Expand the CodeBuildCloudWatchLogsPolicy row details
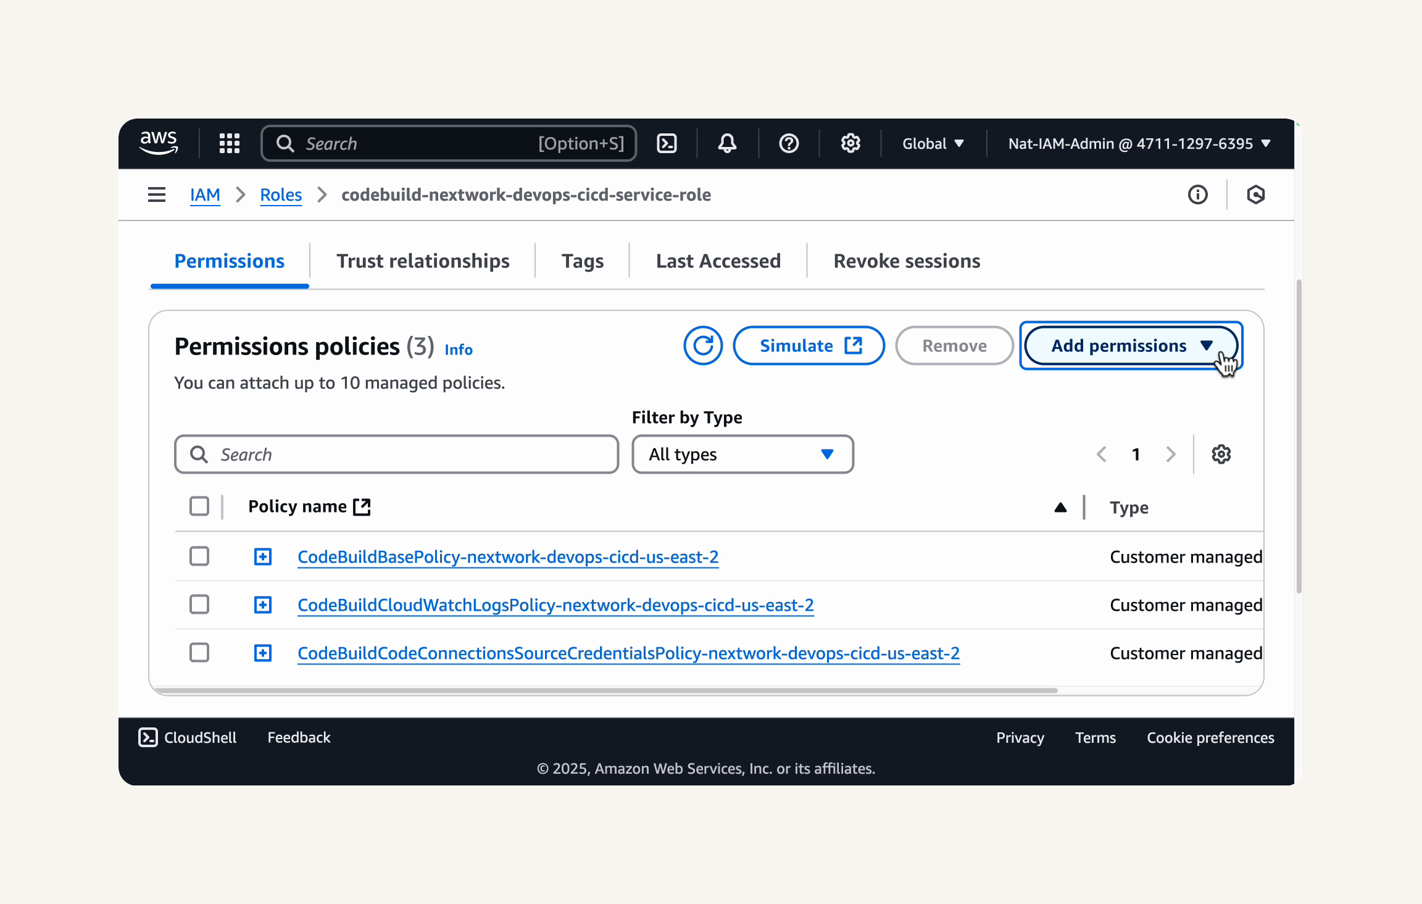The width and height of the screenshot is (1422, 904). pos(263,605)
